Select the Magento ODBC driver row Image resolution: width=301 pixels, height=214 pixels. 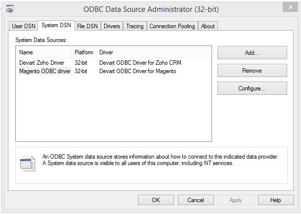click(x=45, y=71)
